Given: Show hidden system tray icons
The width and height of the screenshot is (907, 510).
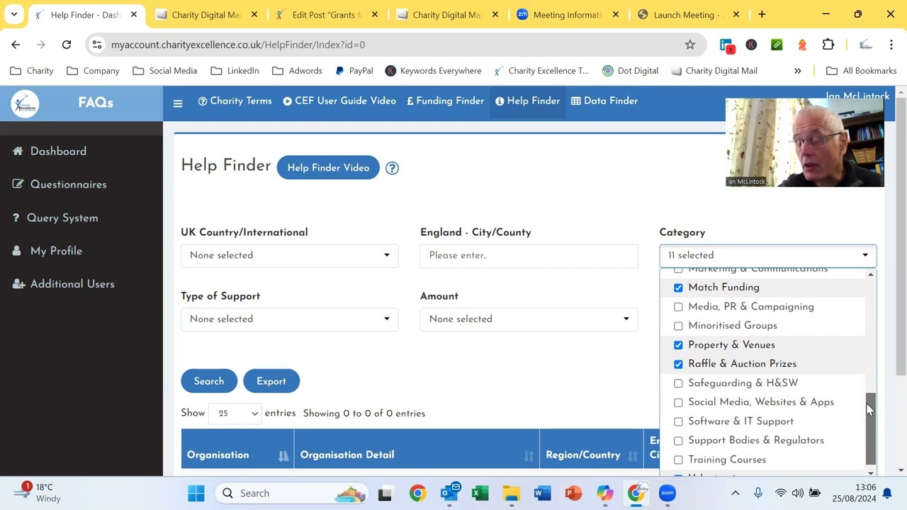Looking at the screenshot, I should [735, 493].
